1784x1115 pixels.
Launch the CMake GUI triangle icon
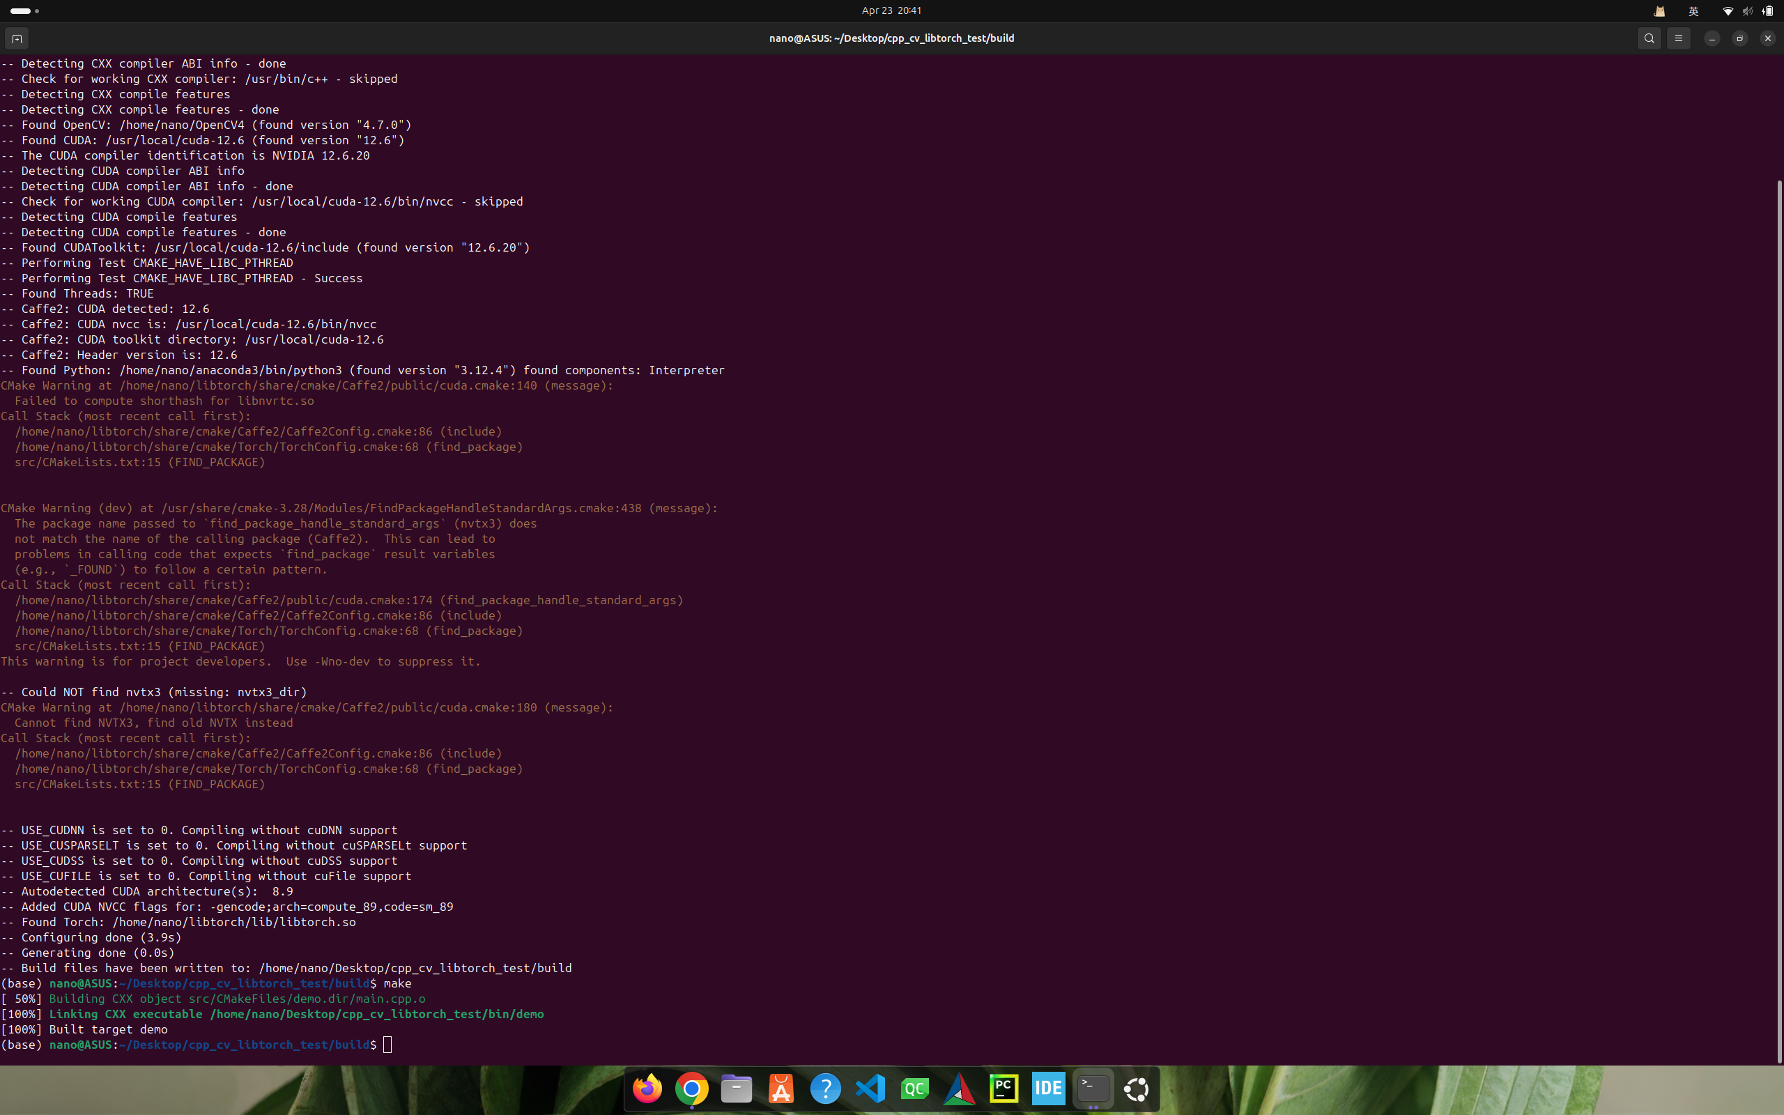[959, 1089]
